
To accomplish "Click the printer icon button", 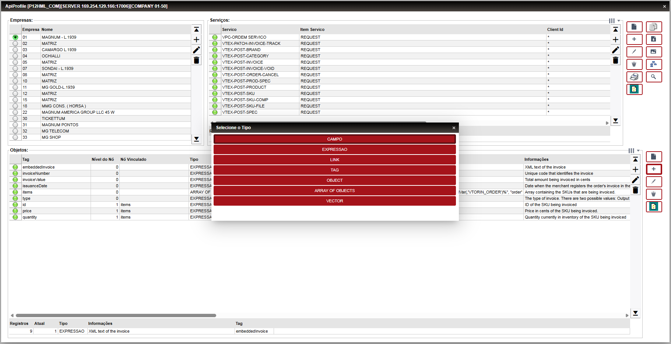I will (634, 77).
